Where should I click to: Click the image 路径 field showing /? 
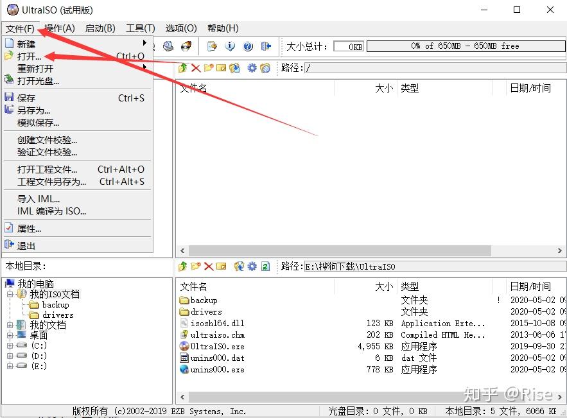[435, 67]
